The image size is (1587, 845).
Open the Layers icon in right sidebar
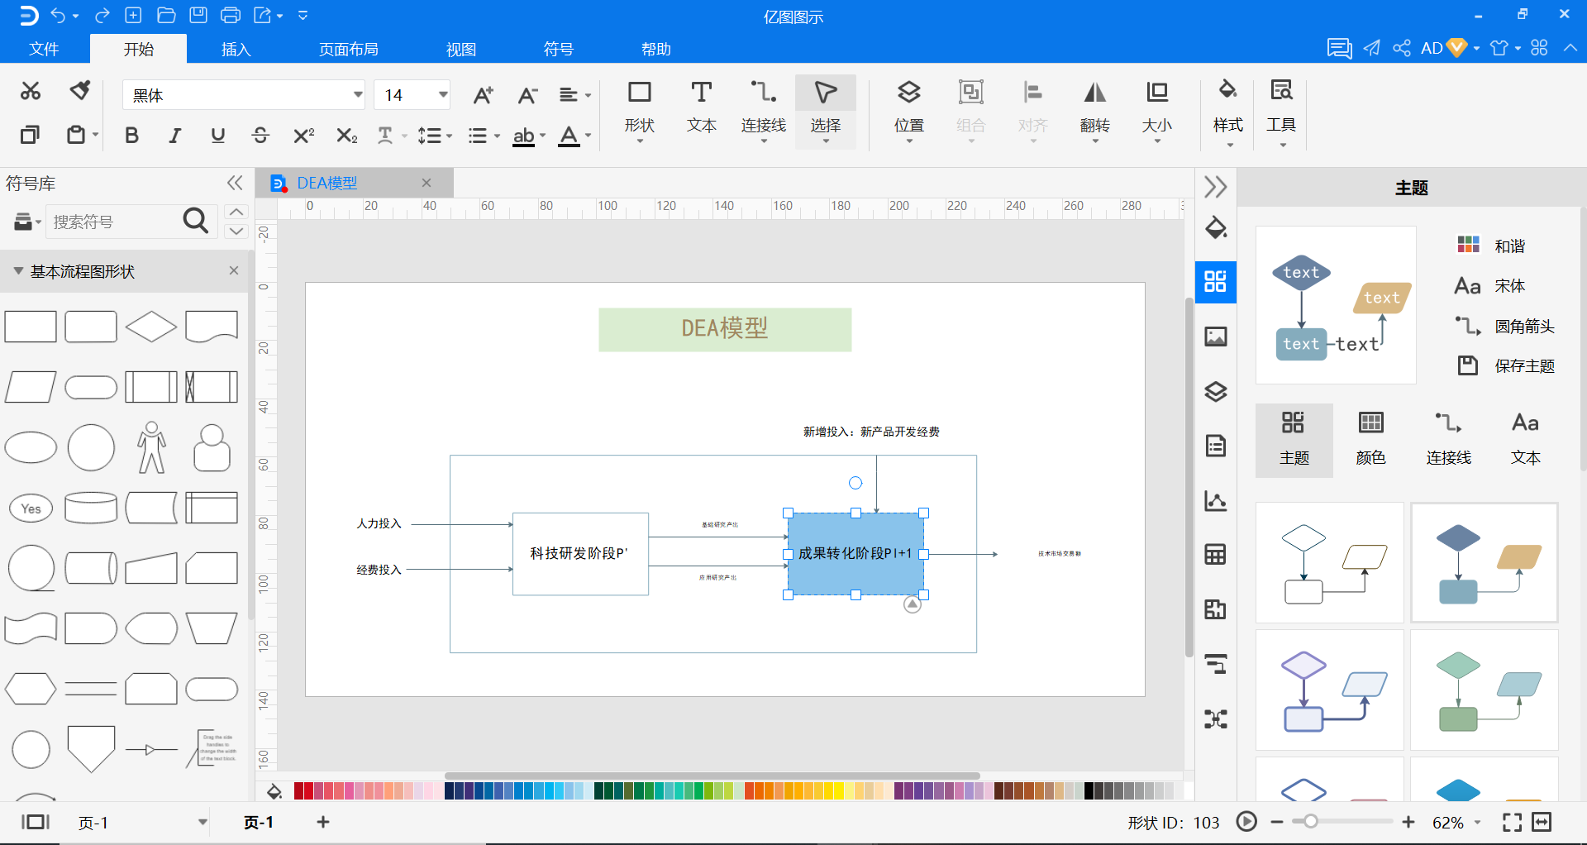pos(1215,391)
